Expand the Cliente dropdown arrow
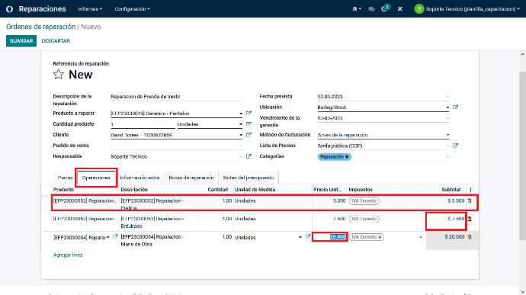Screen dimensions: 526x295 (x=241, y=135)
